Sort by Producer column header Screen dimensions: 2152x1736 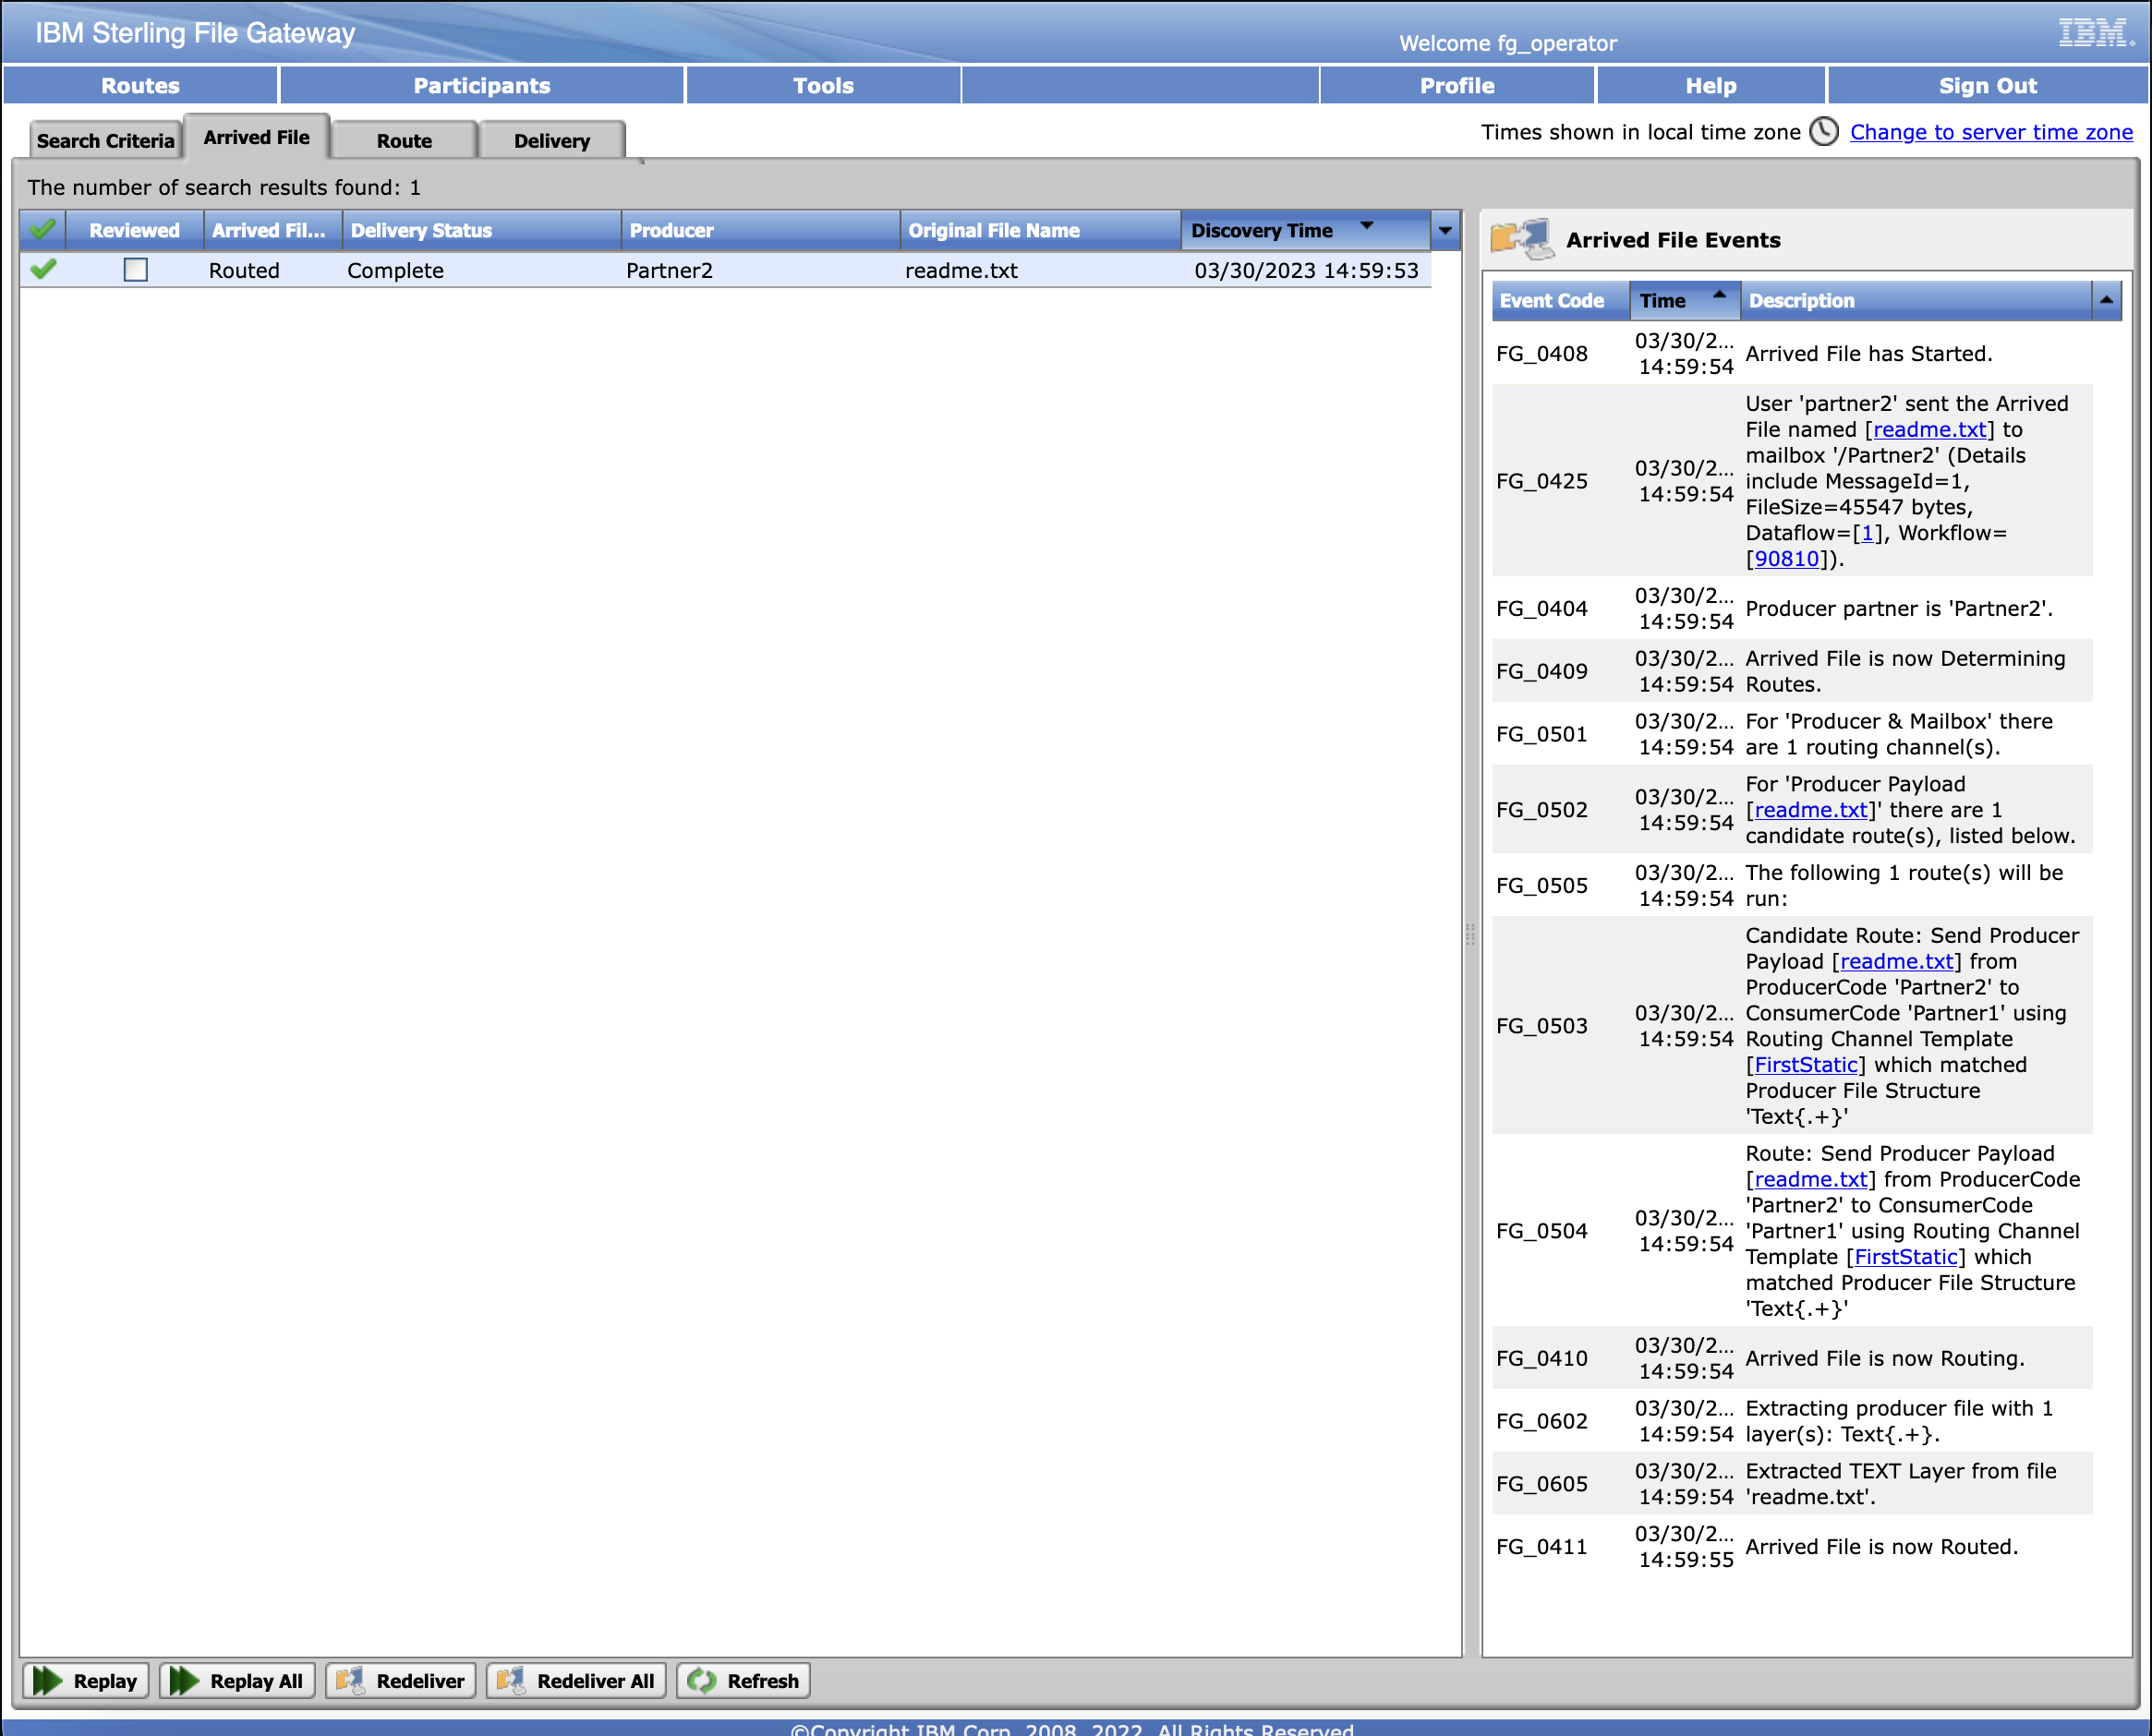coord(761,230)
